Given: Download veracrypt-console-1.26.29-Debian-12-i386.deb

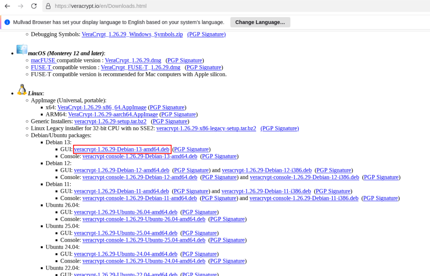Looking at the screenshot, I should pos(305,177).
